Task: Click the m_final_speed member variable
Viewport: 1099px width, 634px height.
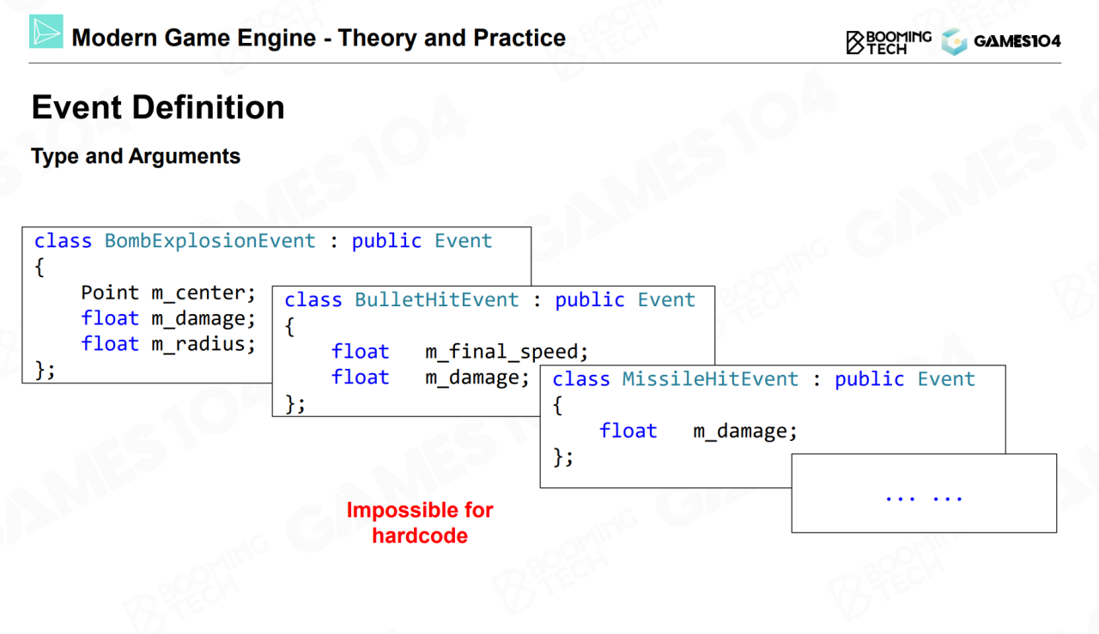Action: pyautogui.click(x=507, y=352)
